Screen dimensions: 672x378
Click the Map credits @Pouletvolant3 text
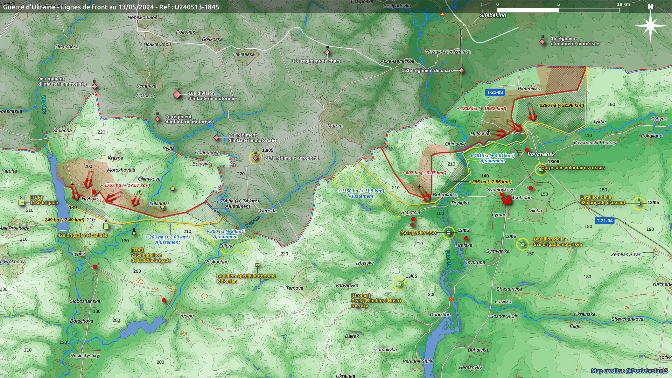629,371
